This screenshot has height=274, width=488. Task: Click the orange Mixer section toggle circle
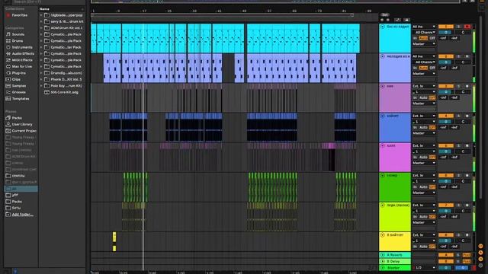tap(481, 259)
